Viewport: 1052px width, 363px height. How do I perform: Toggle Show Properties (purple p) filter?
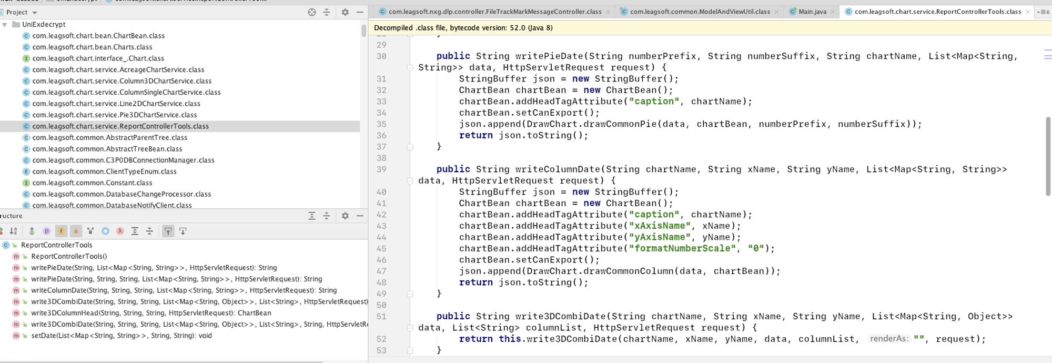46,231
